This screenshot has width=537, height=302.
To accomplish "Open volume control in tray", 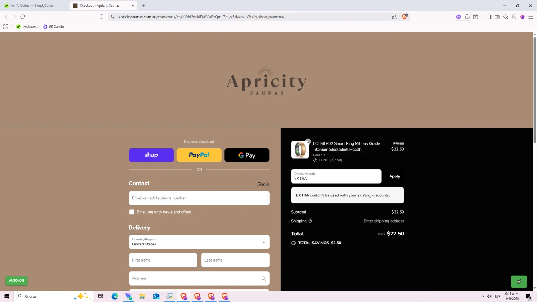I will click(489, 296).
